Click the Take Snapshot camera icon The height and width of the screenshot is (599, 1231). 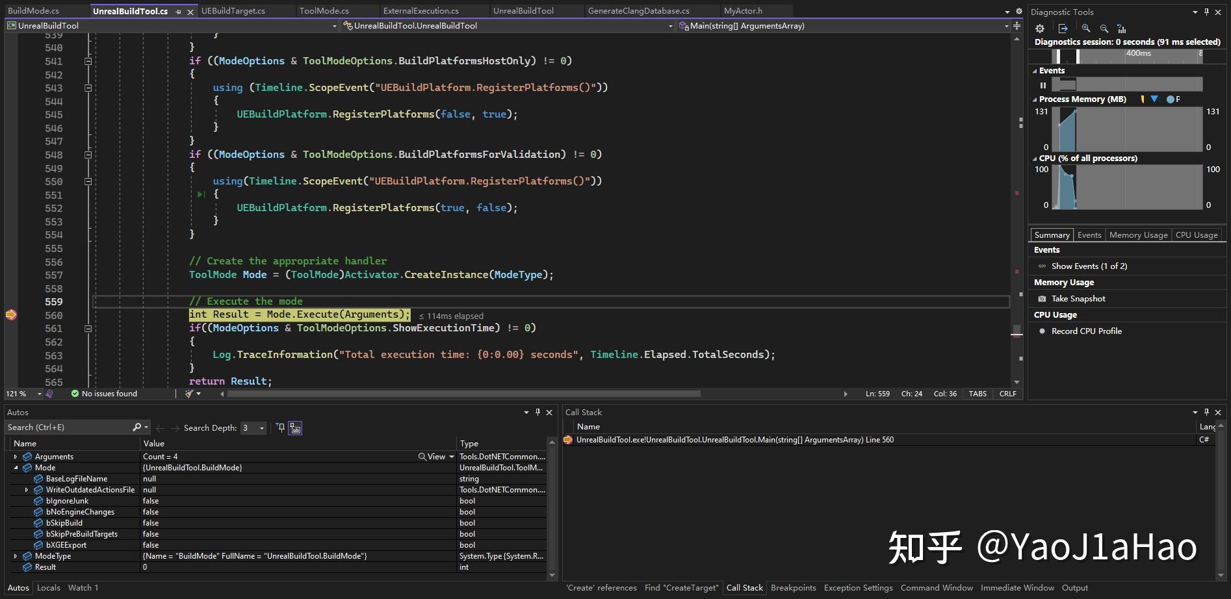1043,298
